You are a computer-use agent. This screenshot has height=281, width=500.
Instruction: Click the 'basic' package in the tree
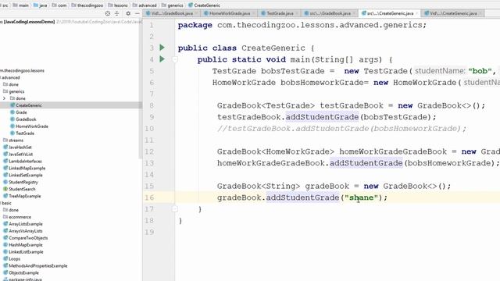pyautogui.click(x=7, y=203)
